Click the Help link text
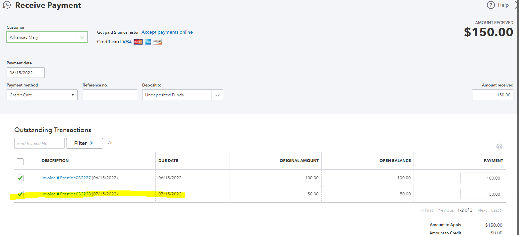 (503, 5)
